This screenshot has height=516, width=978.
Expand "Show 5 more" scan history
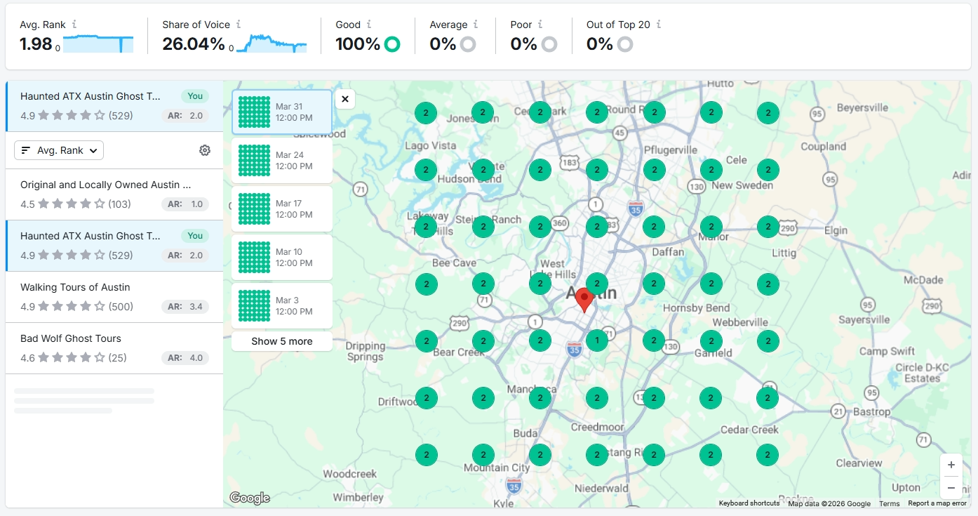coord(281,341)
